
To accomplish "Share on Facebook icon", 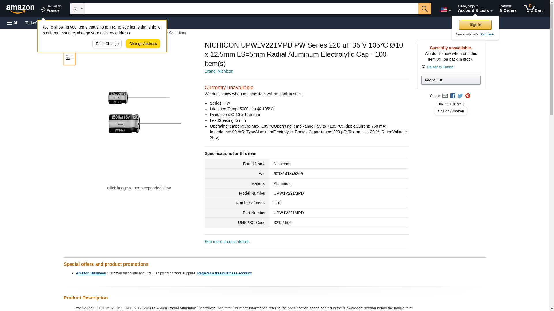I will point(453,96).
